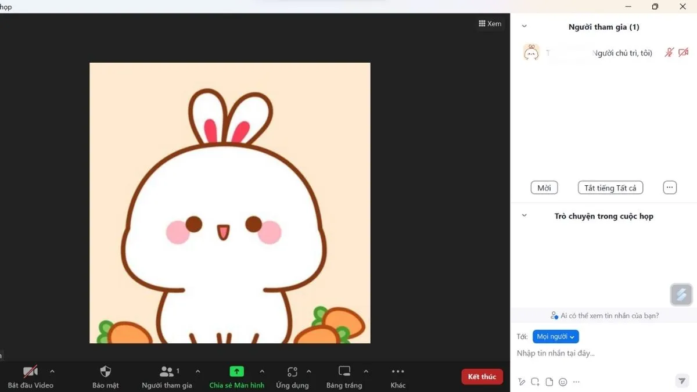Open the Khác more options menu
The height and width of the screenshot is (392, 697).
click(x=398, y=376)
